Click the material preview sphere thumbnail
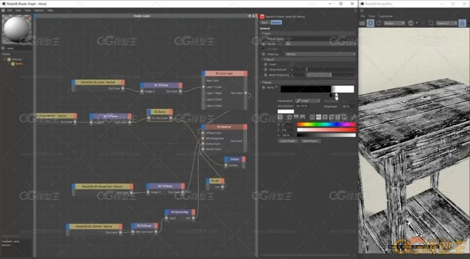 point(16,29)
